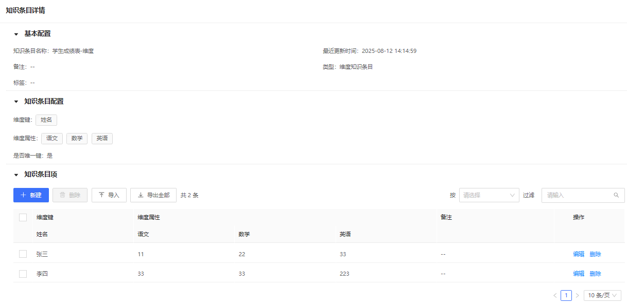Select page 1 in pagination
The width and height of the screenshot is (627, 305).
click(566, 295)
